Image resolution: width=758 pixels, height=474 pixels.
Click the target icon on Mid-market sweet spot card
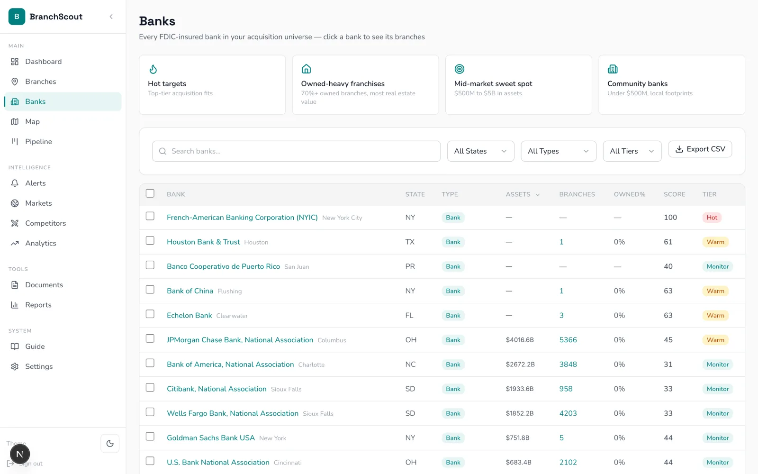460,69
